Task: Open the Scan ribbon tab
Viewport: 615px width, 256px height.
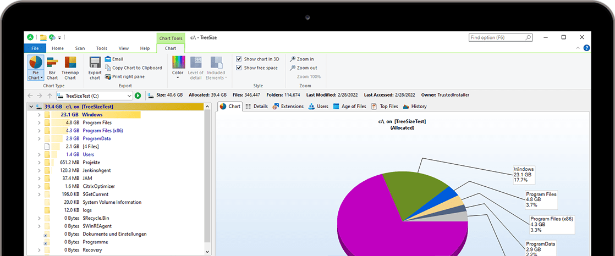Action: coord(80,48)
